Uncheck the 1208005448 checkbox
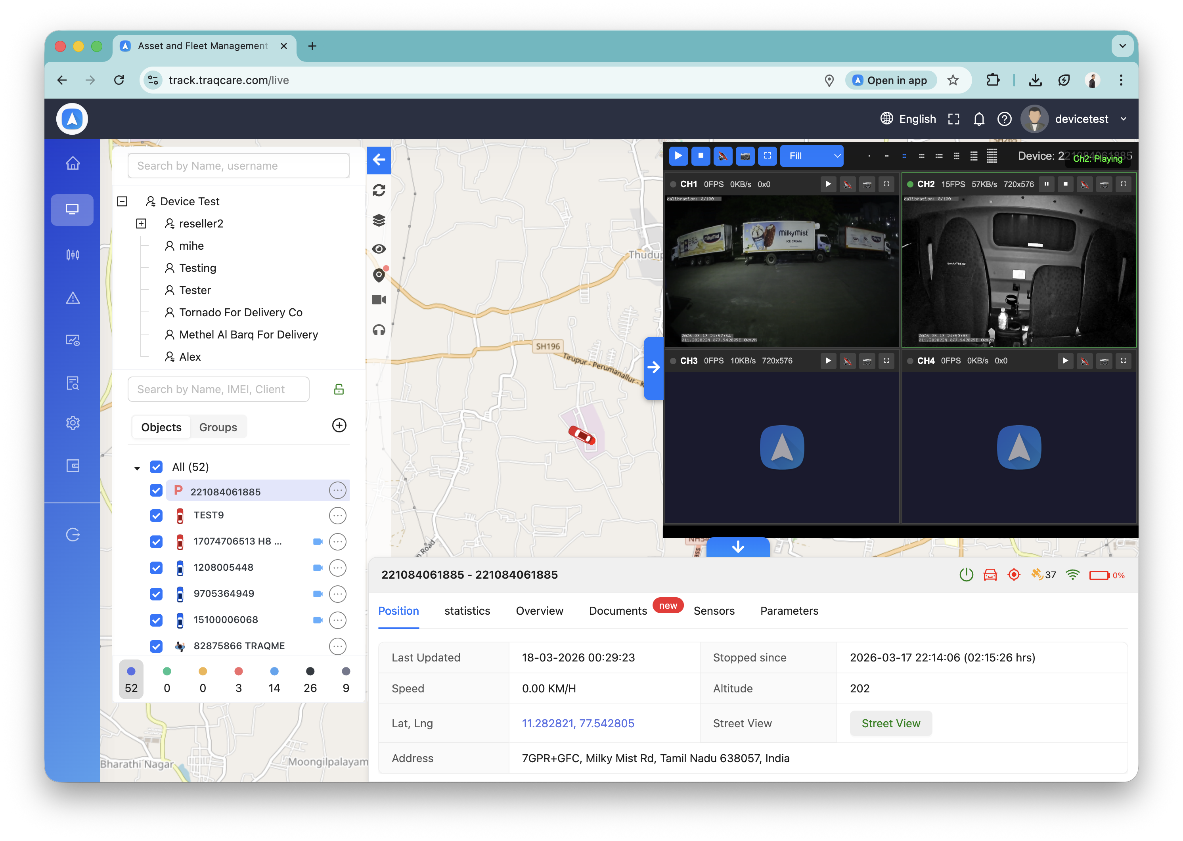The height and width of the screenshot is (841, 1183). 156,568
